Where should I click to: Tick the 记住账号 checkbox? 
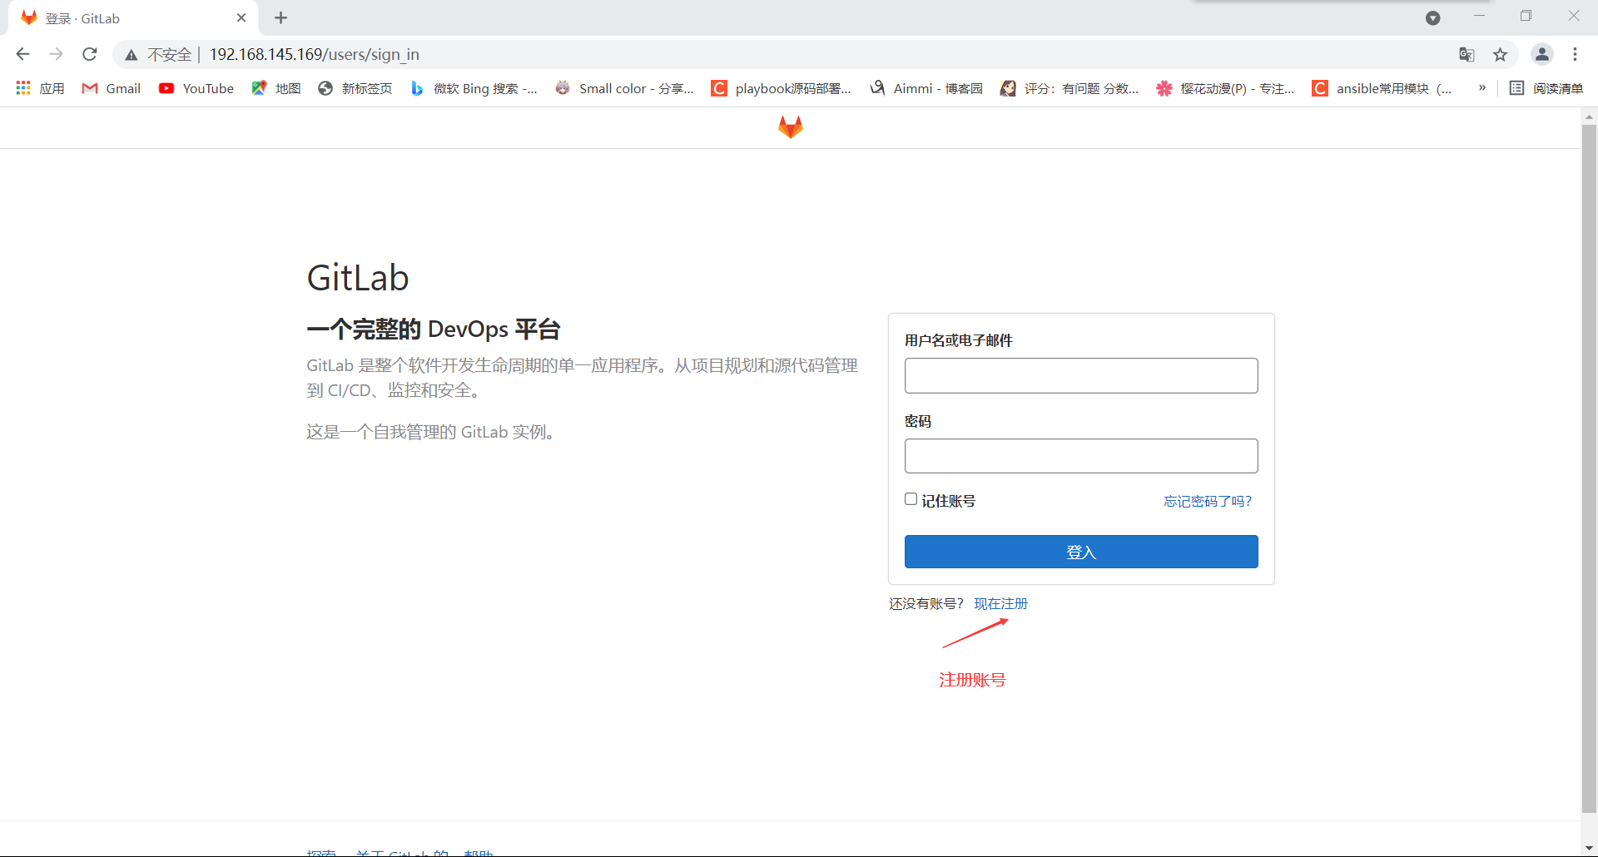coord(911,499)
